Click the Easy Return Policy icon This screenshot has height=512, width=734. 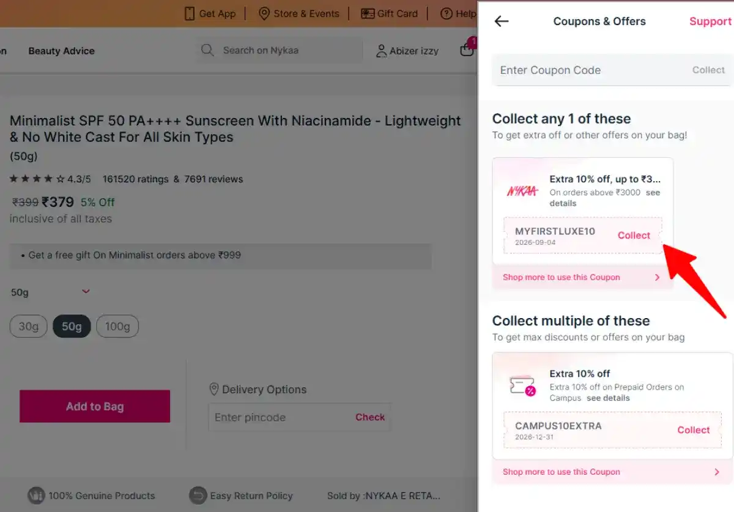198,495
